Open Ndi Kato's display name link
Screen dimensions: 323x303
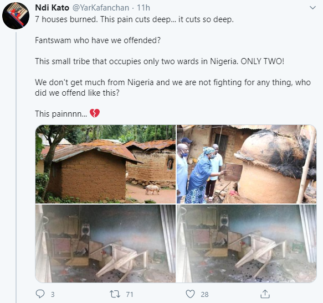(x=52, y=8)
